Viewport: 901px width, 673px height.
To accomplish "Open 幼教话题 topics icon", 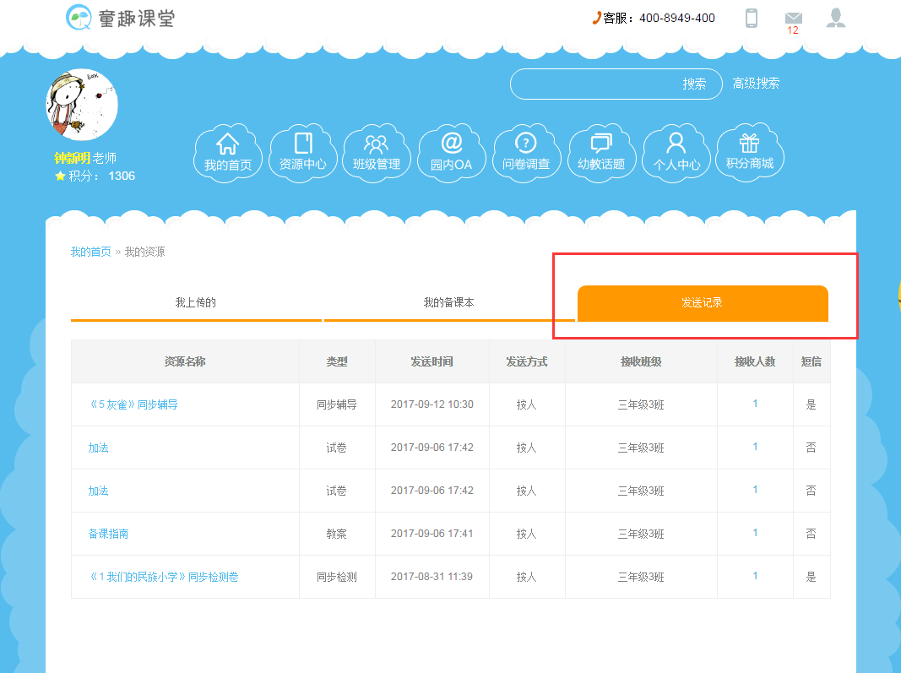I will point(601,153).
